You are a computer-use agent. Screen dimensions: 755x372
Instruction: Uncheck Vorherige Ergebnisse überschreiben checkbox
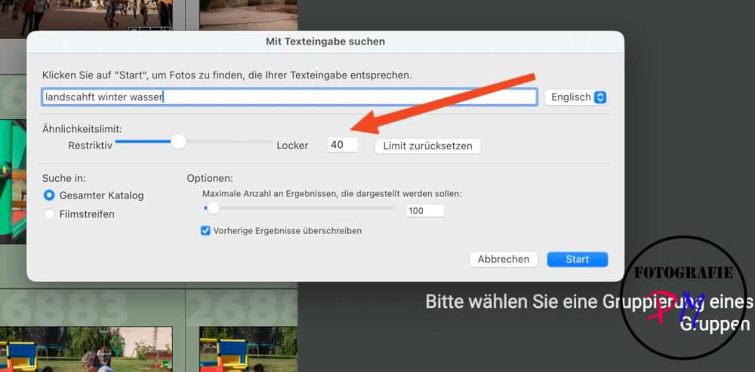point(205,231)
